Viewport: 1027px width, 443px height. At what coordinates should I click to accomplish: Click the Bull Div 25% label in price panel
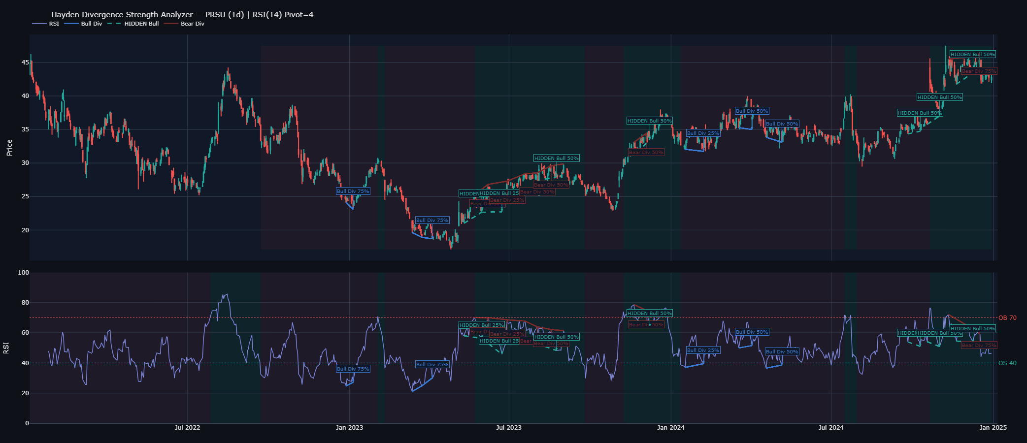point(703,133)
